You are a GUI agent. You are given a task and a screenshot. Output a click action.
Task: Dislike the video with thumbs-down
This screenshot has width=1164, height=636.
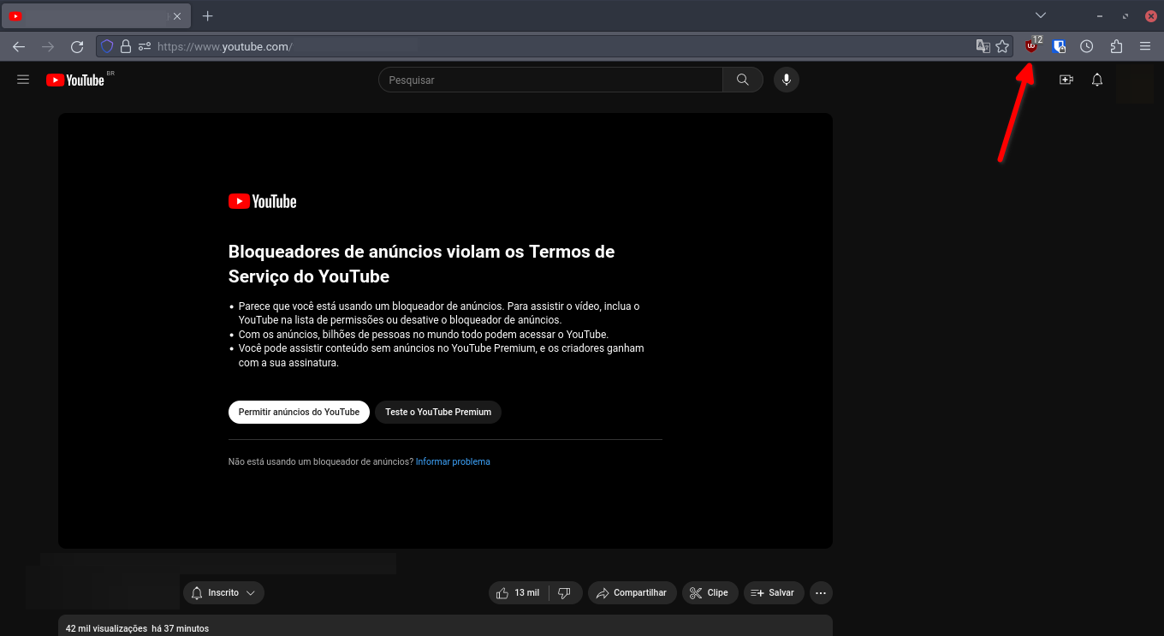565,592
